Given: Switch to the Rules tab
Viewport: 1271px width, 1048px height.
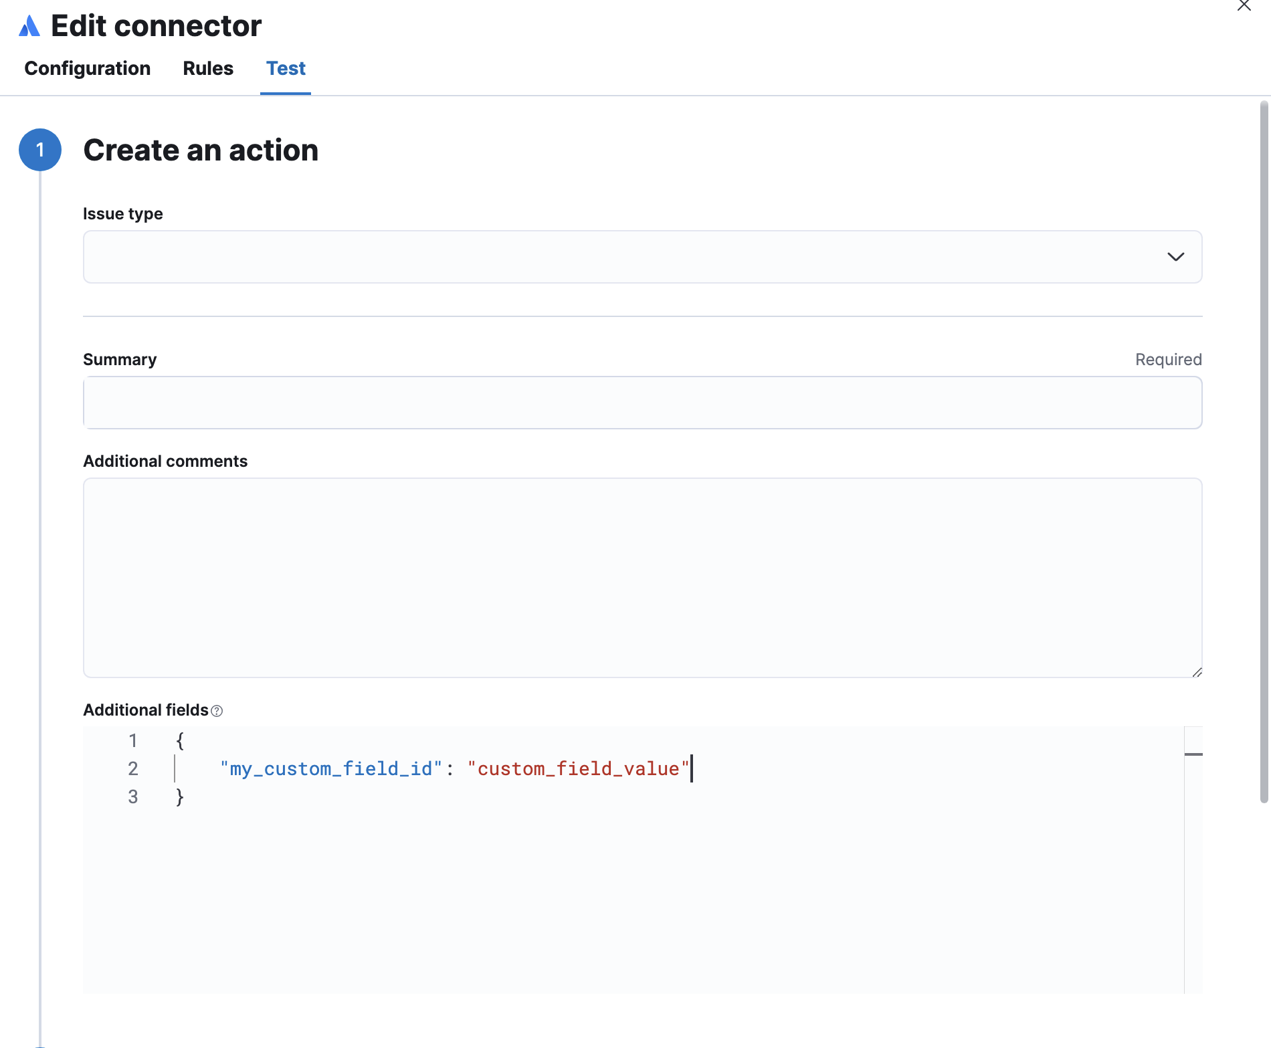Looking at the screenshot, I should [207, 69].
